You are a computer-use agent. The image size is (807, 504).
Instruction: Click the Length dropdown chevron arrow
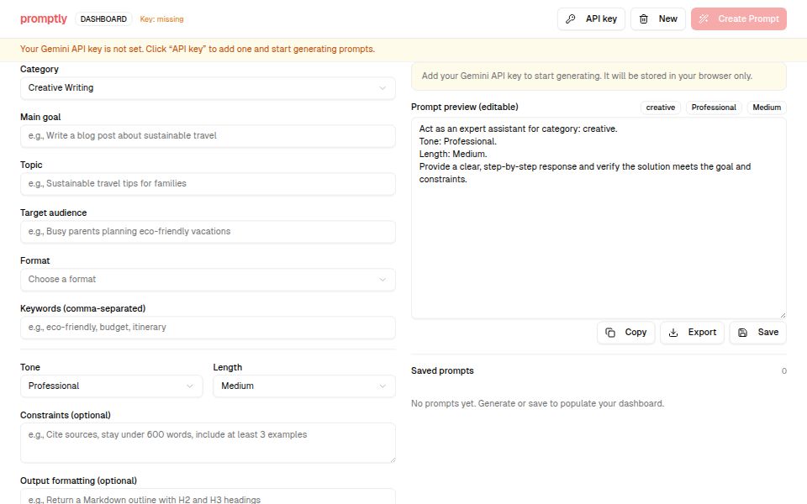(x=382, y=386)
